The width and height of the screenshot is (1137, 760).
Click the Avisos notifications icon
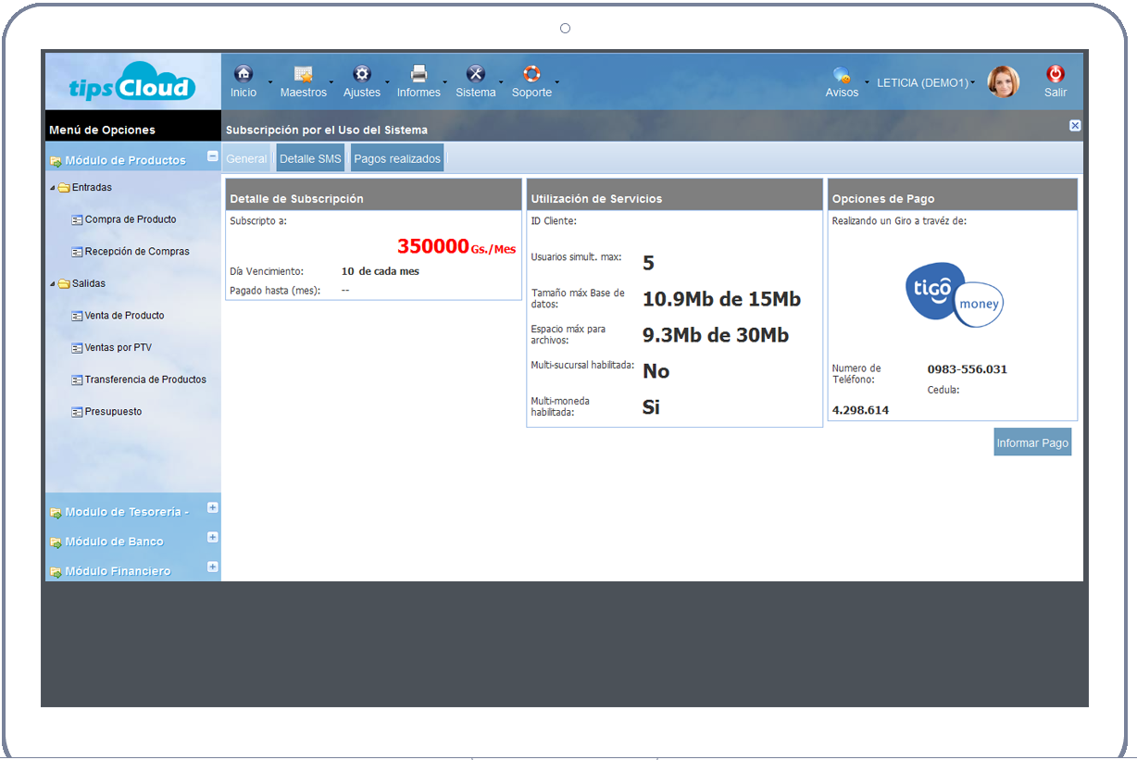(842, 76)
